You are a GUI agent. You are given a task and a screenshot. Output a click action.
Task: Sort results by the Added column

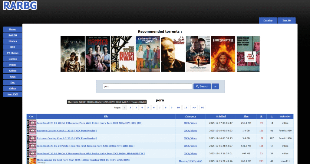221,116
